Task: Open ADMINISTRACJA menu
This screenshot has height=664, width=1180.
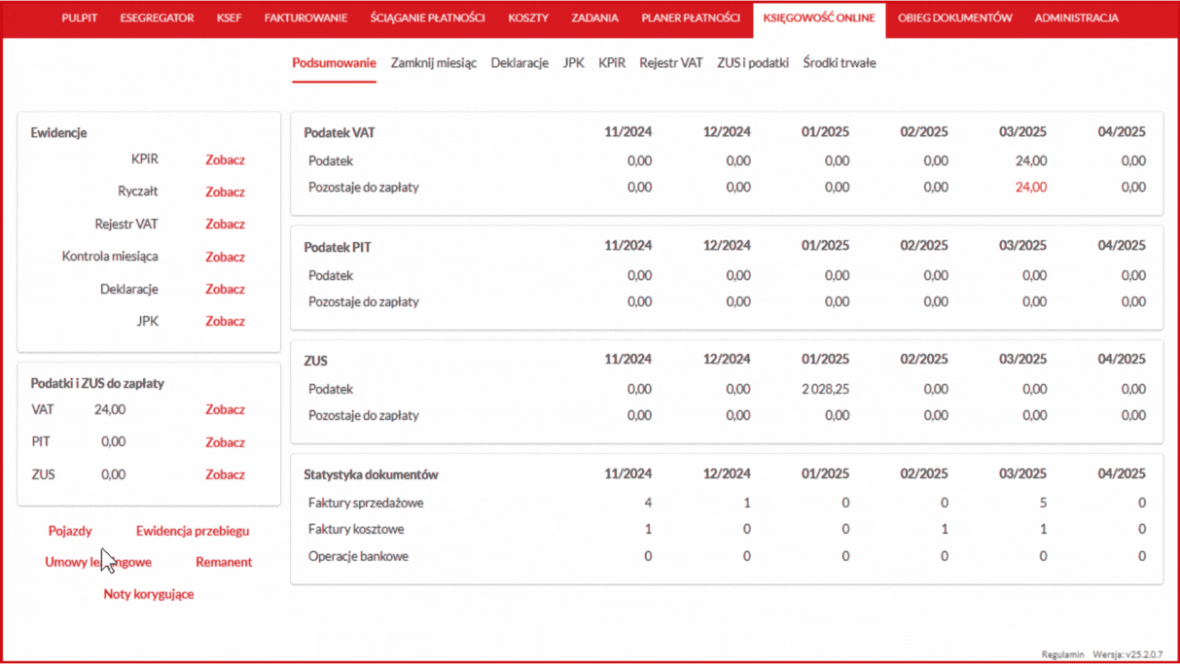Action: click(1076, 17)
